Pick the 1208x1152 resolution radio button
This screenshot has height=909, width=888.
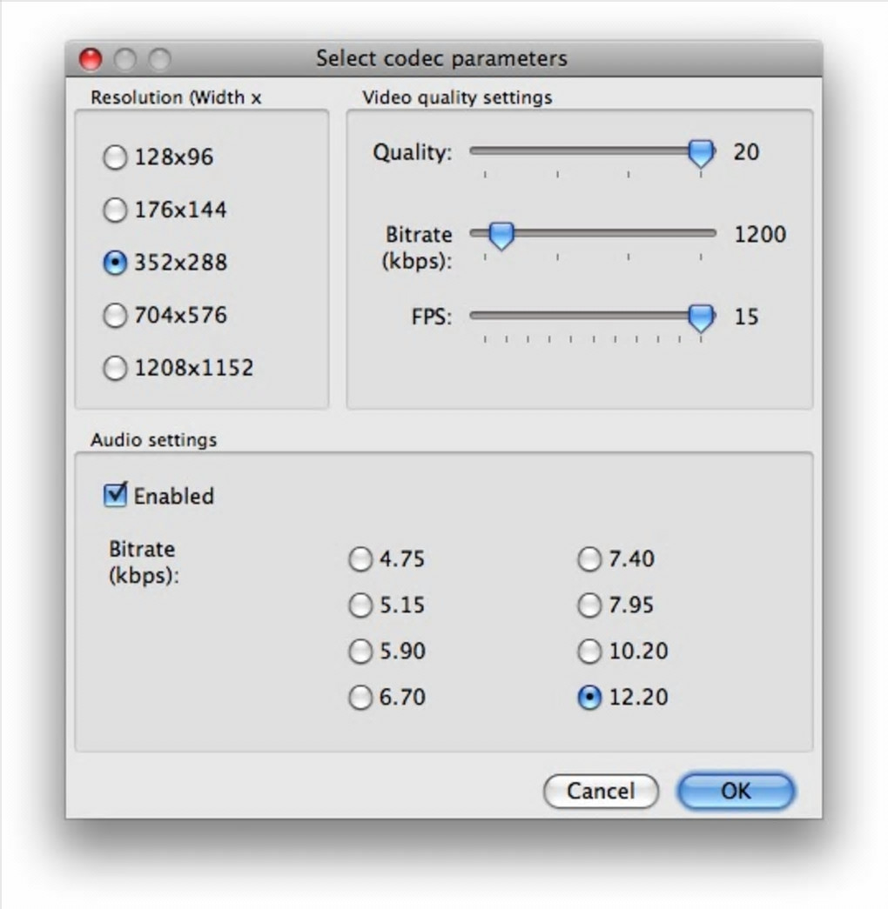(115, 368)
